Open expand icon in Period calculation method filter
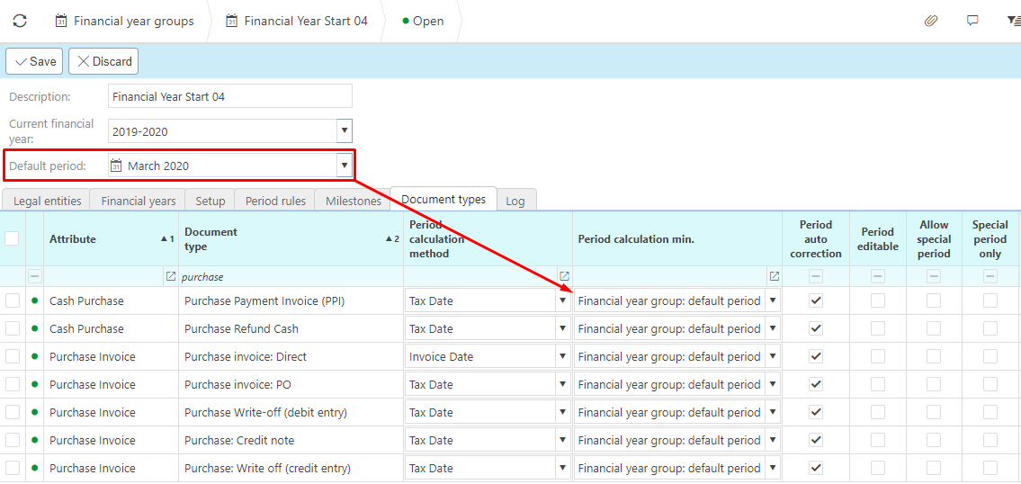This screenshot has width=1021, height=484. [564, 276]
